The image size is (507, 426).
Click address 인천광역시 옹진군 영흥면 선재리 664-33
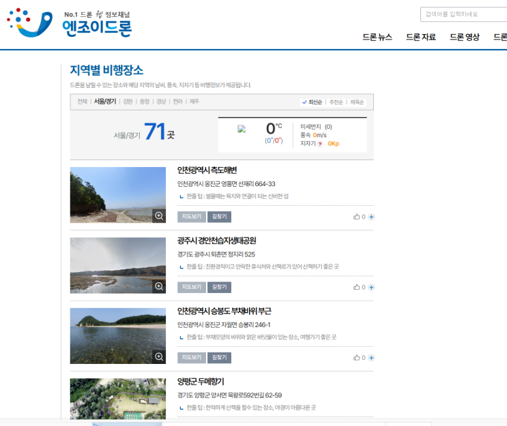click(x=226, y=184)
